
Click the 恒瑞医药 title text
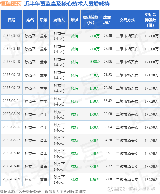click(11, 4)
